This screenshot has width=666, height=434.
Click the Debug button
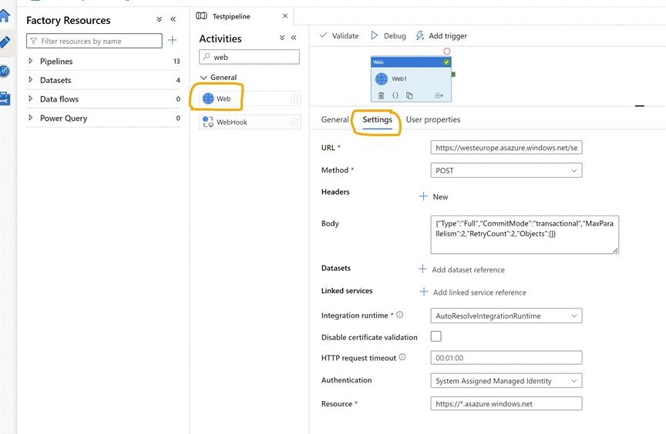[x=388, y=35]
